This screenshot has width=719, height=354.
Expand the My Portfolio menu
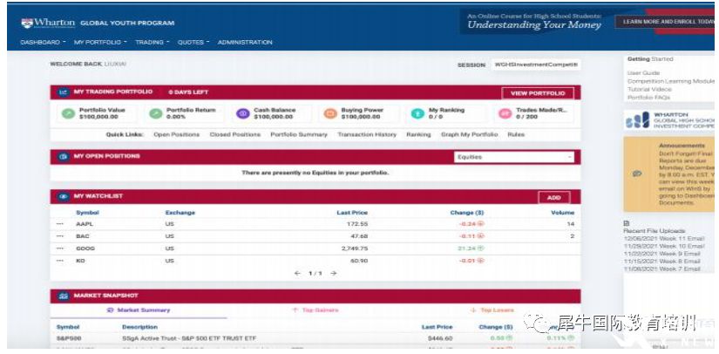click(x=100, y=42)
